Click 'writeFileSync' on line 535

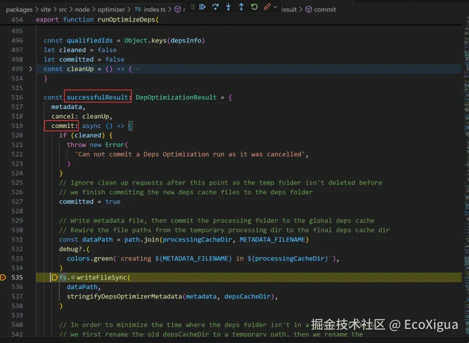pyautogui.click(x=102, y=277)
